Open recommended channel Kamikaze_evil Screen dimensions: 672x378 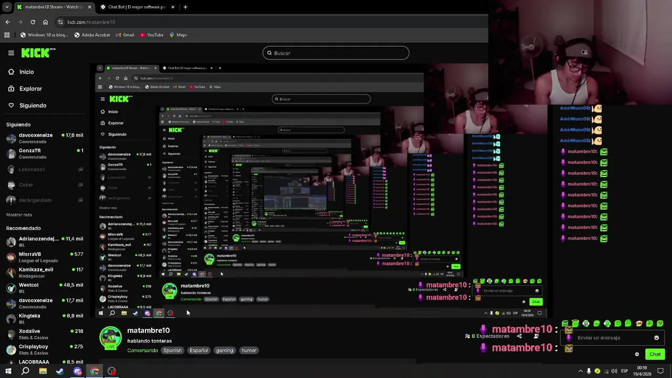click(x=45, y=272)
